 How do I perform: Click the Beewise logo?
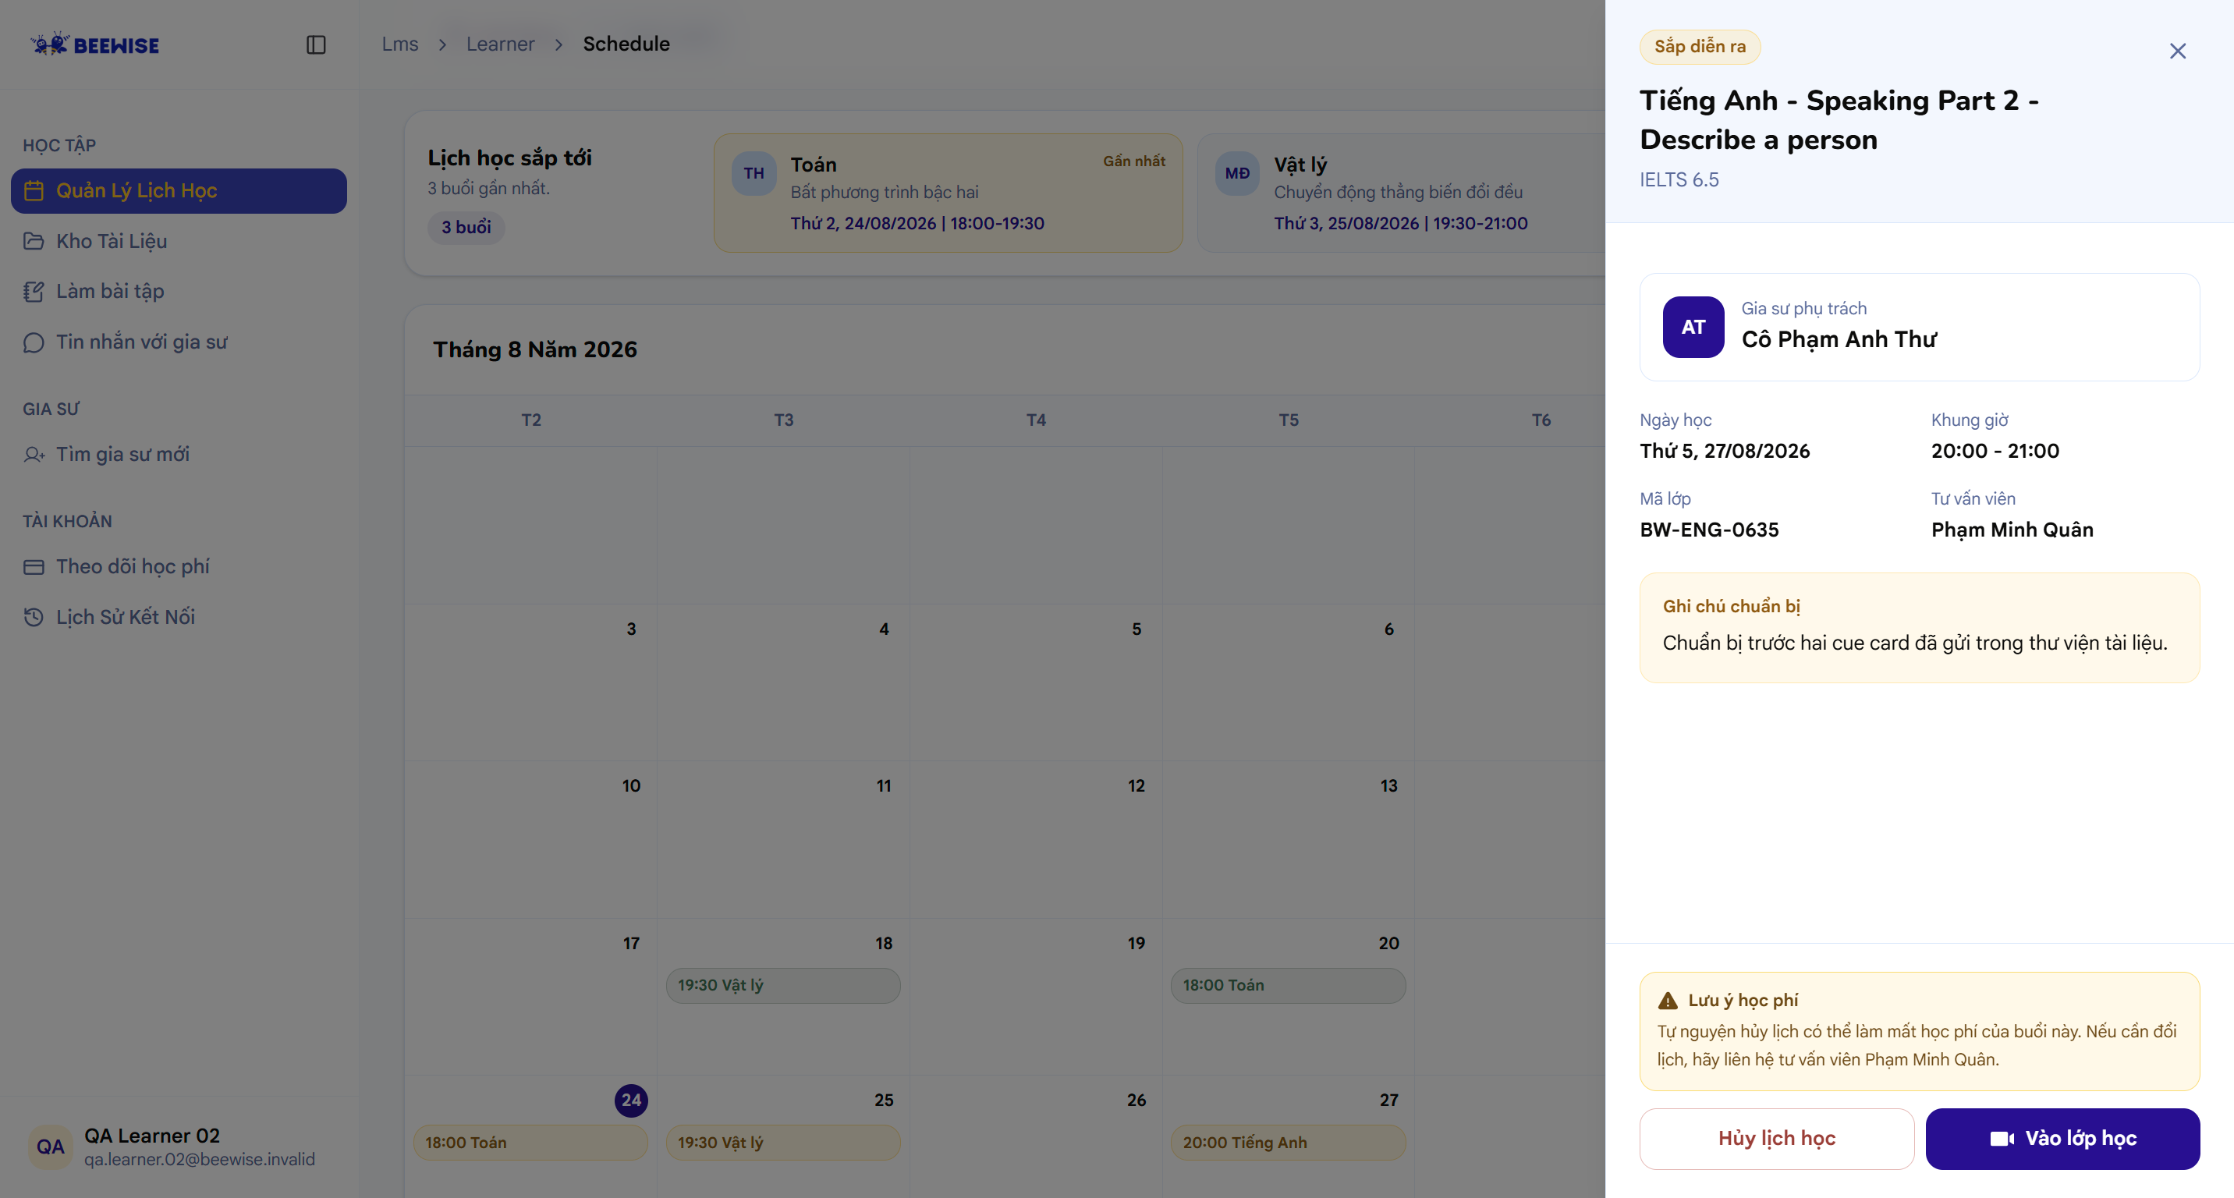pos(94,44)
